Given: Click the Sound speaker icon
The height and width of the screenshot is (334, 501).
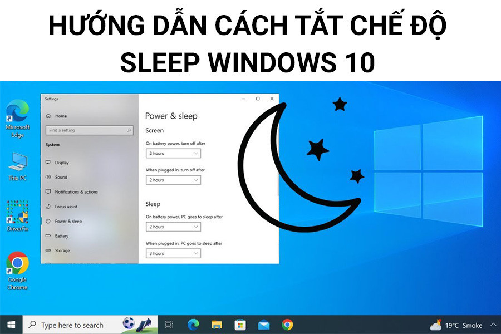Looking at the screenshot, I should pyautogui.click(x=48, y=177).
